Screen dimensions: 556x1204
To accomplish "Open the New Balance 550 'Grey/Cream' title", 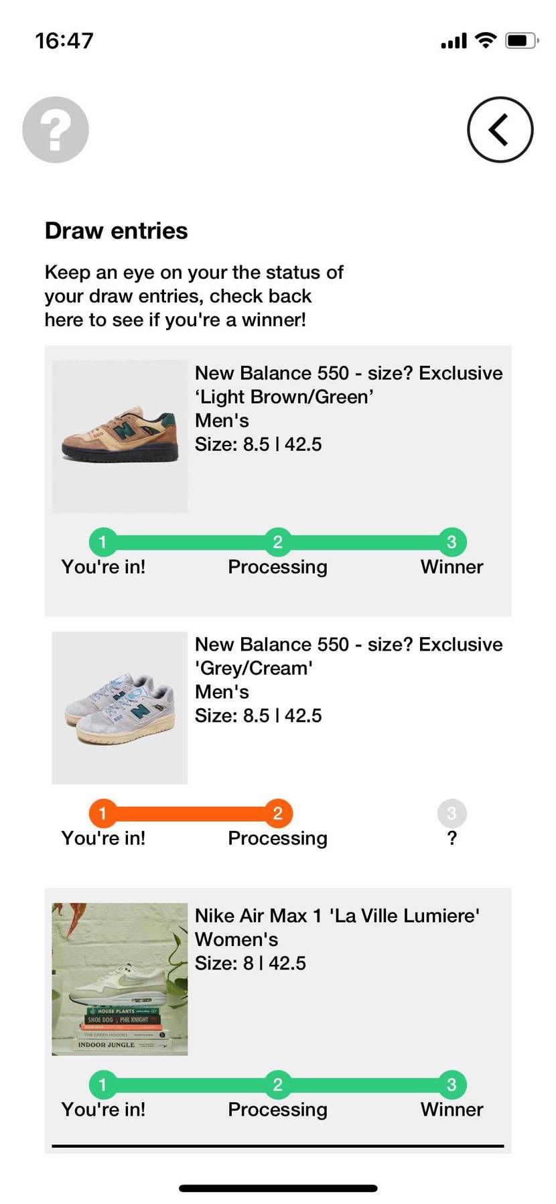I will pos(348,656).
